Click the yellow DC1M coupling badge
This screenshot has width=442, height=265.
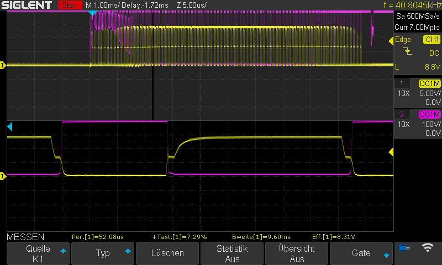point(430,83)
